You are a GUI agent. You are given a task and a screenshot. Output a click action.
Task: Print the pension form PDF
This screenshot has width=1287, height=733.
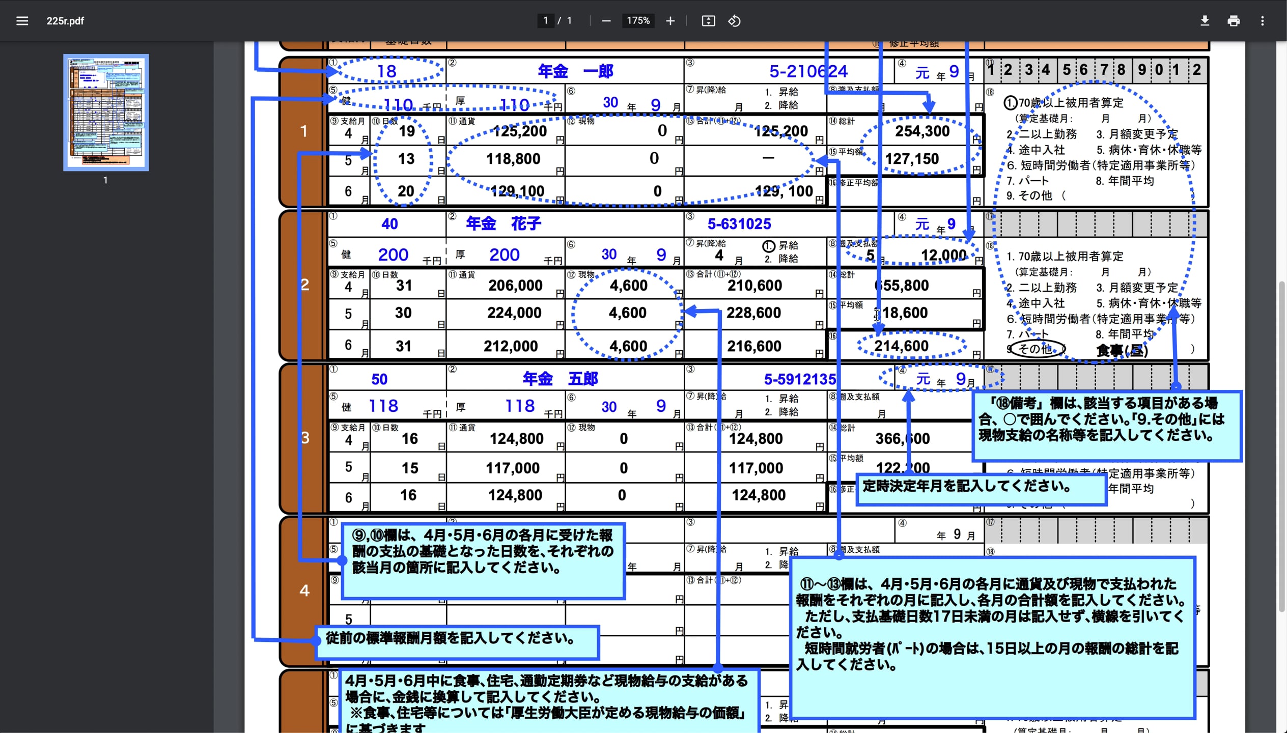1234,21
